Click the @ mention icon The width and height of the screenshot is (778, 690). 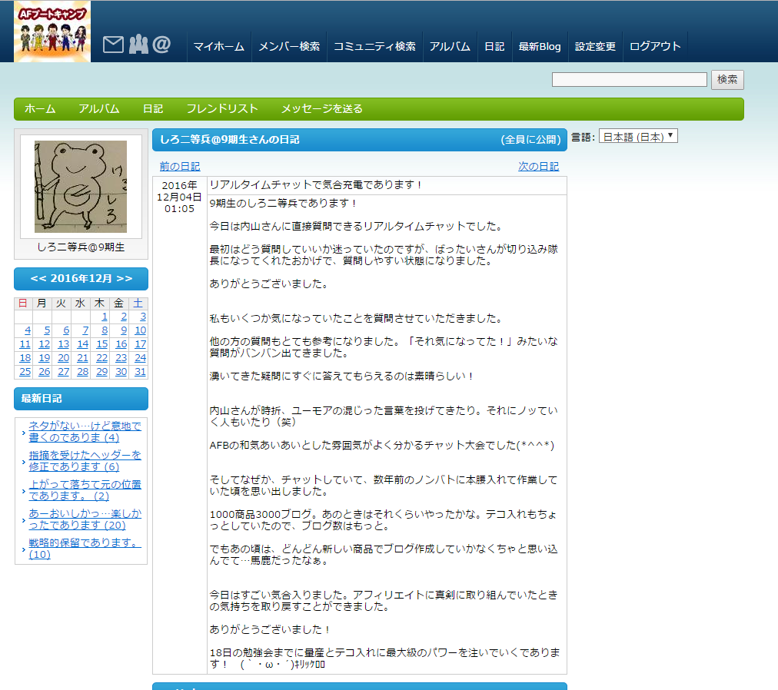click(161, 45)
